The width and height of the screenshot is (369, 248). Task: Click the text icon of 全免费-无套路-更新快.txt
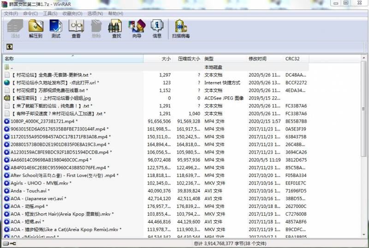(x=7, y=75)
